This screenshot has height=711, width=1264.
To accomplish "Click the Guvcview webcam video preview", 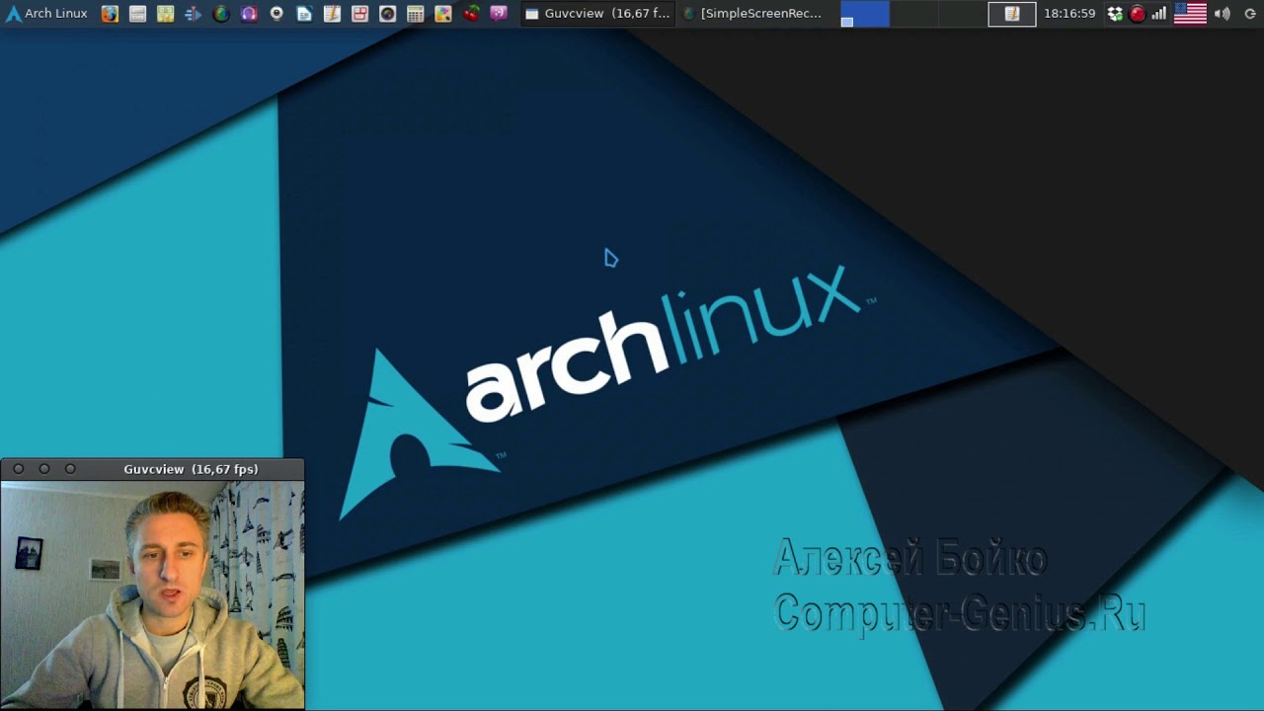I will tap(153, 595).
